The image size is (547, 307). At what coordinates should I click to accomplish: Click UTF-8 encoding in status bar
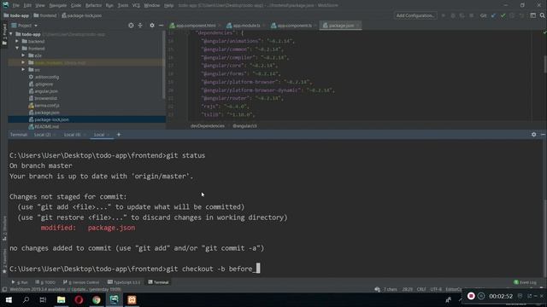point(436,289)
